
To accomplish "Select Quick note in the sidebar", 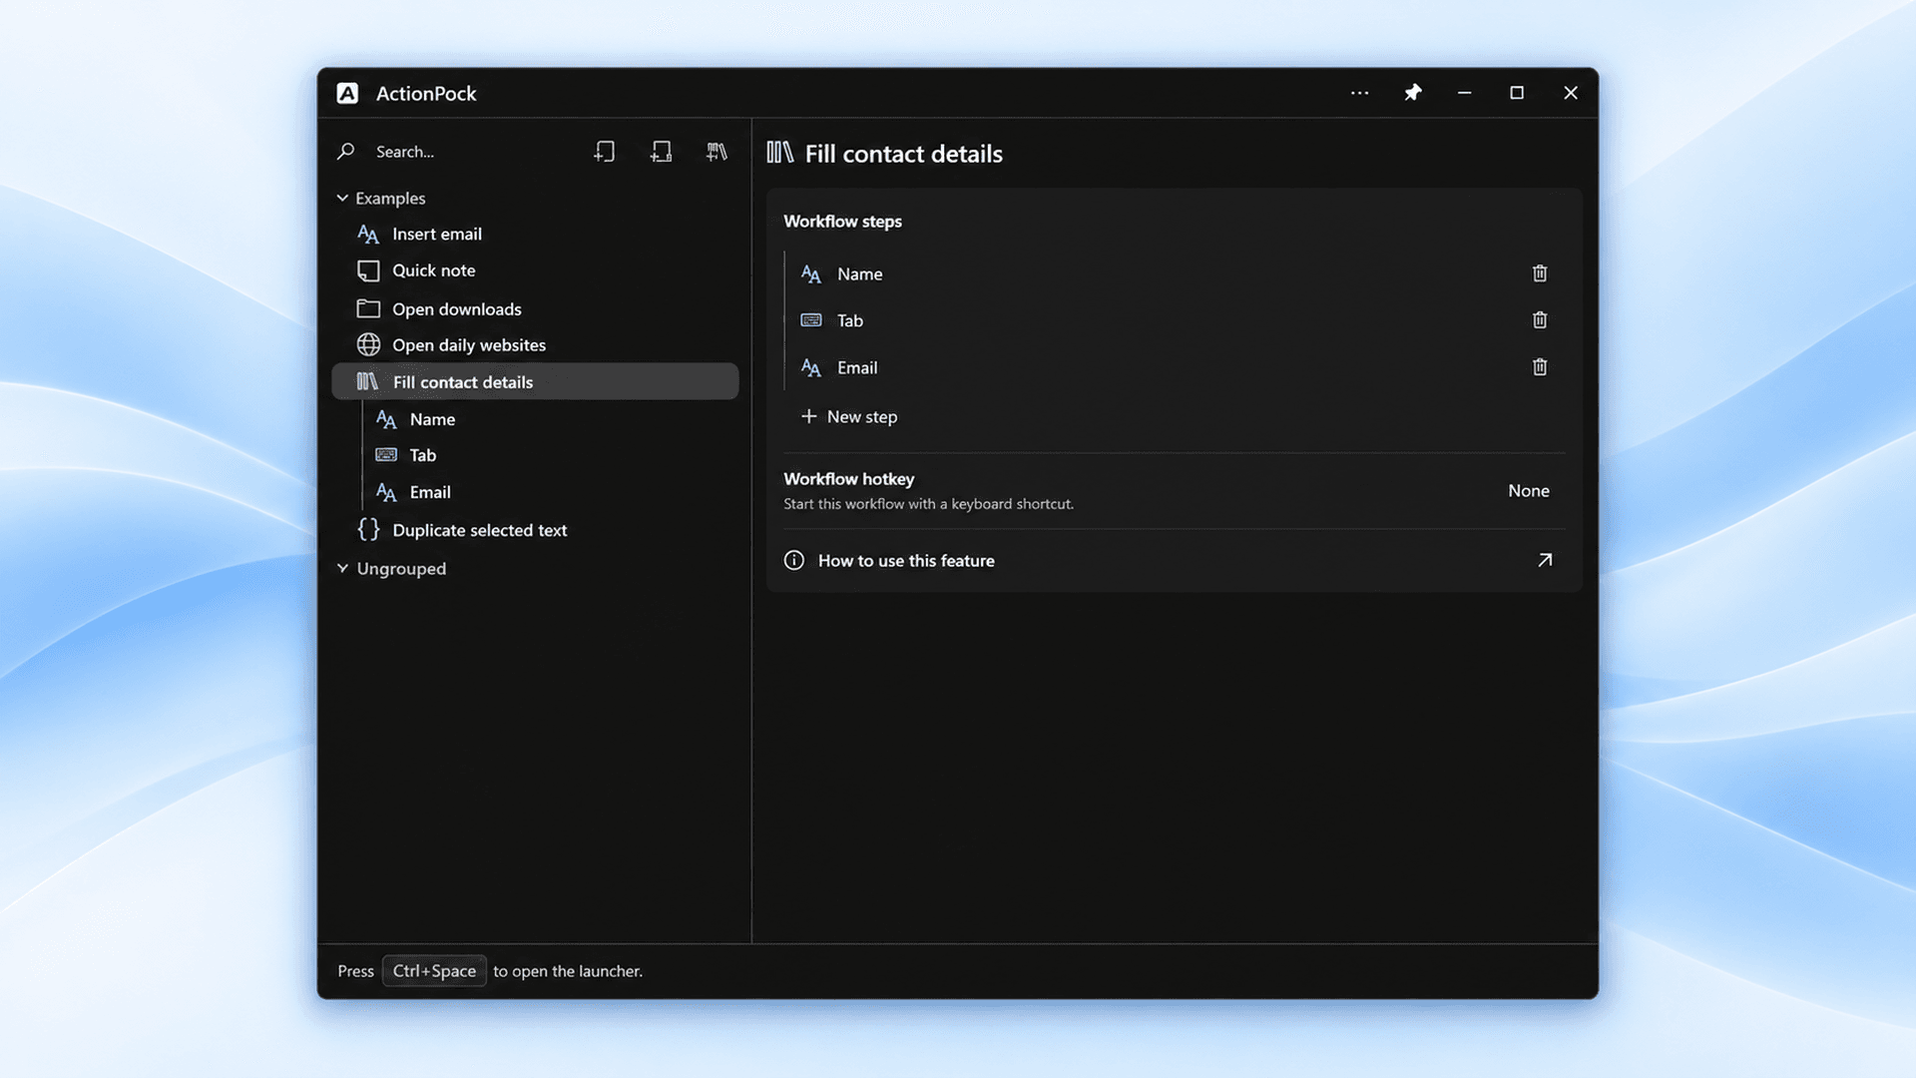I will point(535,270).
